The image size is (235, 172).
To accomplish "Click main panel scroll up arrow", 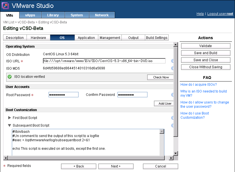I will pos(176,45).
